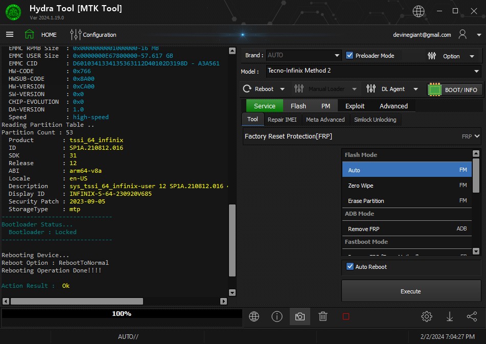Click the Display ID INFINIX-S-64-230920V685 value
This screenshot has width=486, height=344.
click(x=111, y=194)
